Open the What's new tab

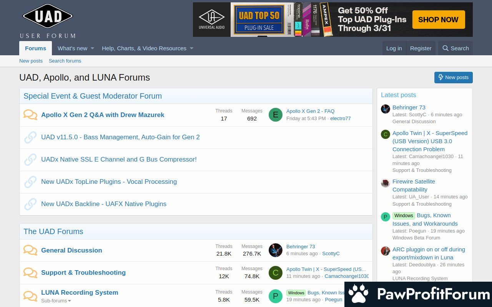72,48
